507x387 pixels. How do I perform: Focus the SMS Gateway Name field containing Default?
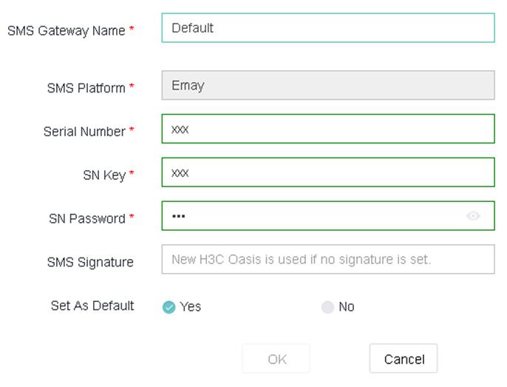point(328,28)
